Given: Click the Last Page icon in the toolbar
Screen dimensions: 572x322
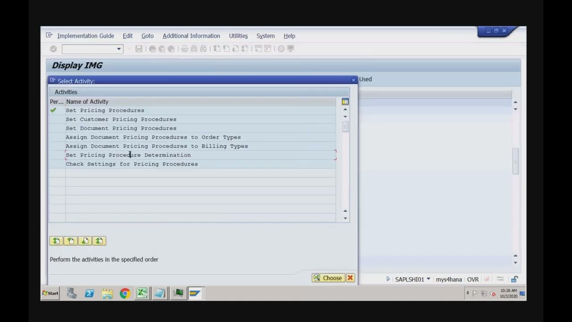Looking at the screenshot, I should coord(245,49).
